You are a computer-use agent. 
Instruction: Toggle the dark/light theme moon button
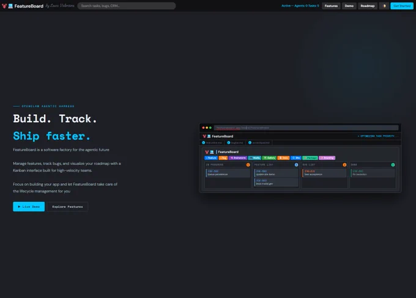pos(384,6)
